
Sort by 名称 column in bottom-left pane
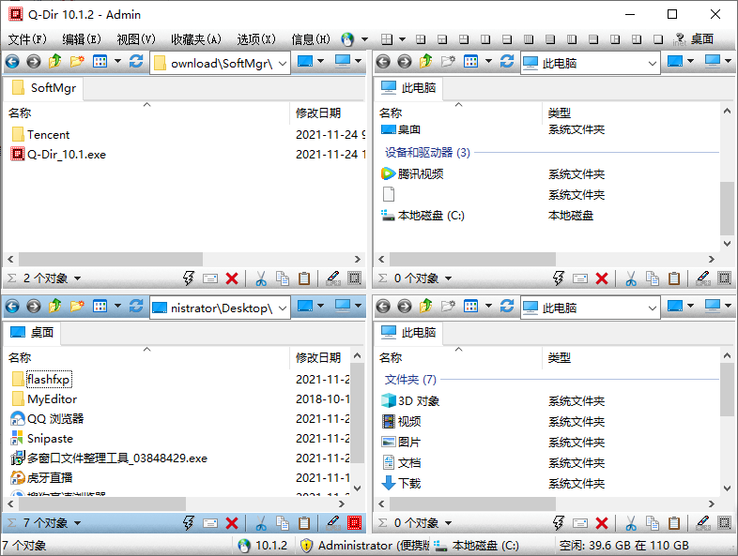tap(146, 357)
